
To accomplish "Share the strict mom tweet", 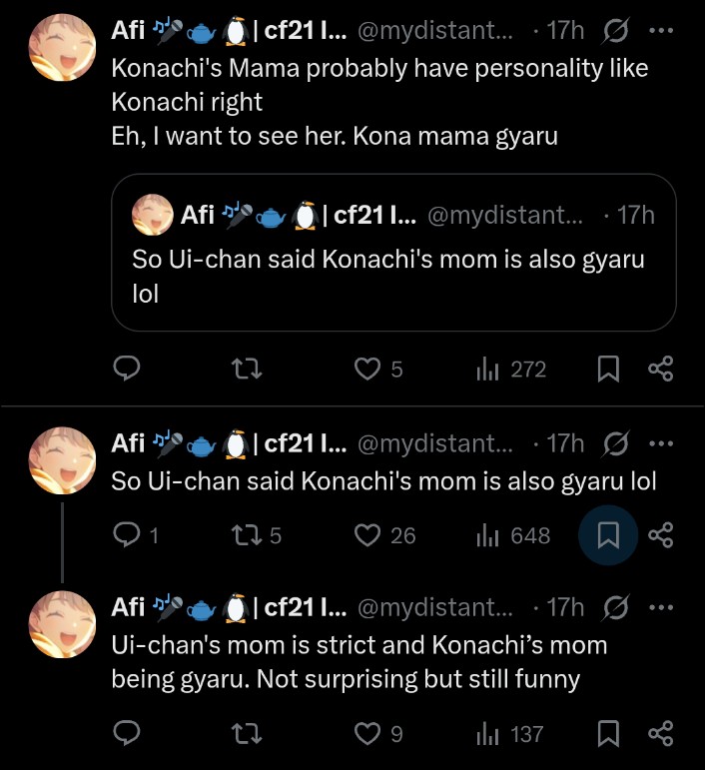I will click(x=660, y=734).
